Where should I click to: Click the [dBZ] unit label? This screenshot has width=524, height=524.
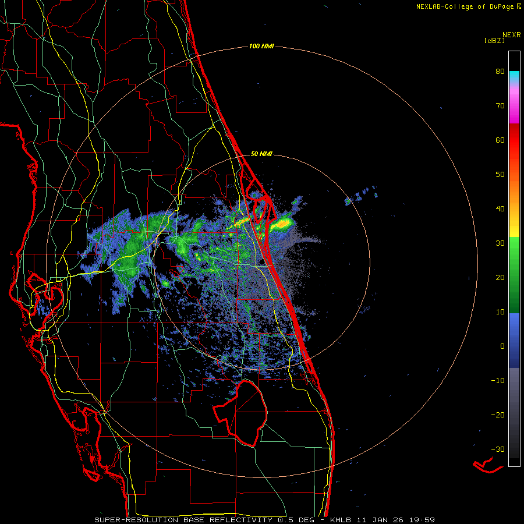pyautogui.click(x=494, y=41)
